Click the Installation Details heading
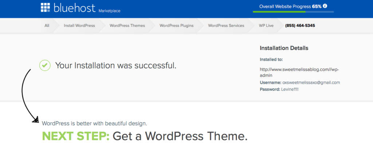Screen dimensions: 373x149 [x=284, y=48]
